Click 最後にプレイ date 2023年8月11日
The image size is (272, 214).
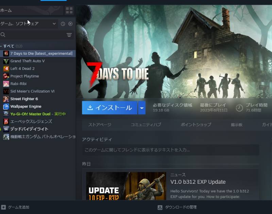tap(214, 110)
